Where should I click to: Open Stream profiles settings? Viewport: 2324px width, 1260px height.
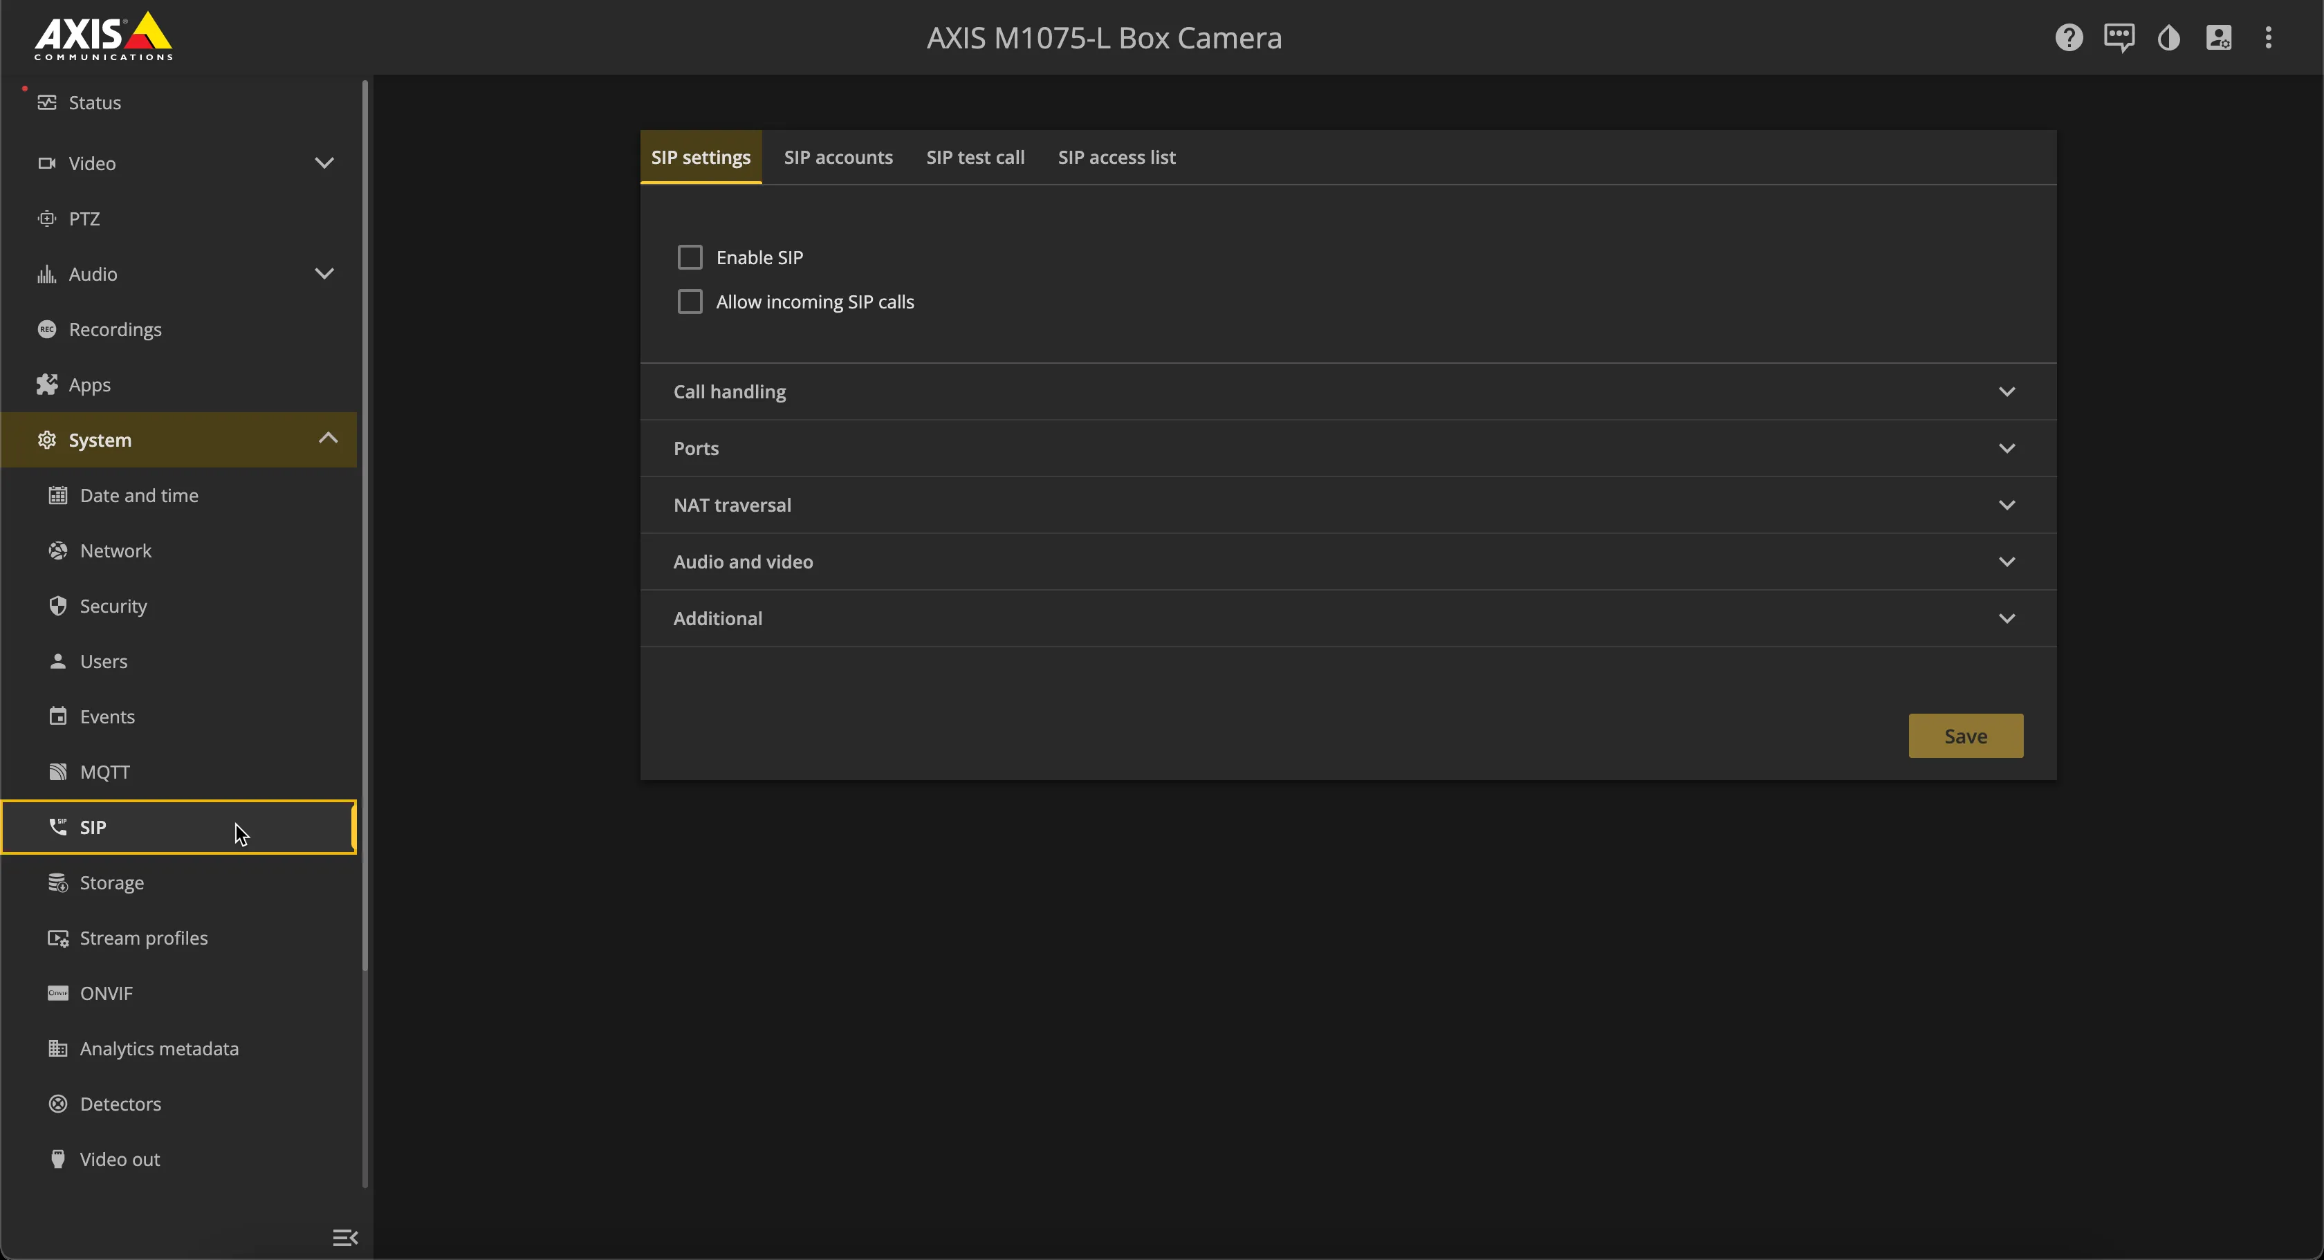click(180, 938)
